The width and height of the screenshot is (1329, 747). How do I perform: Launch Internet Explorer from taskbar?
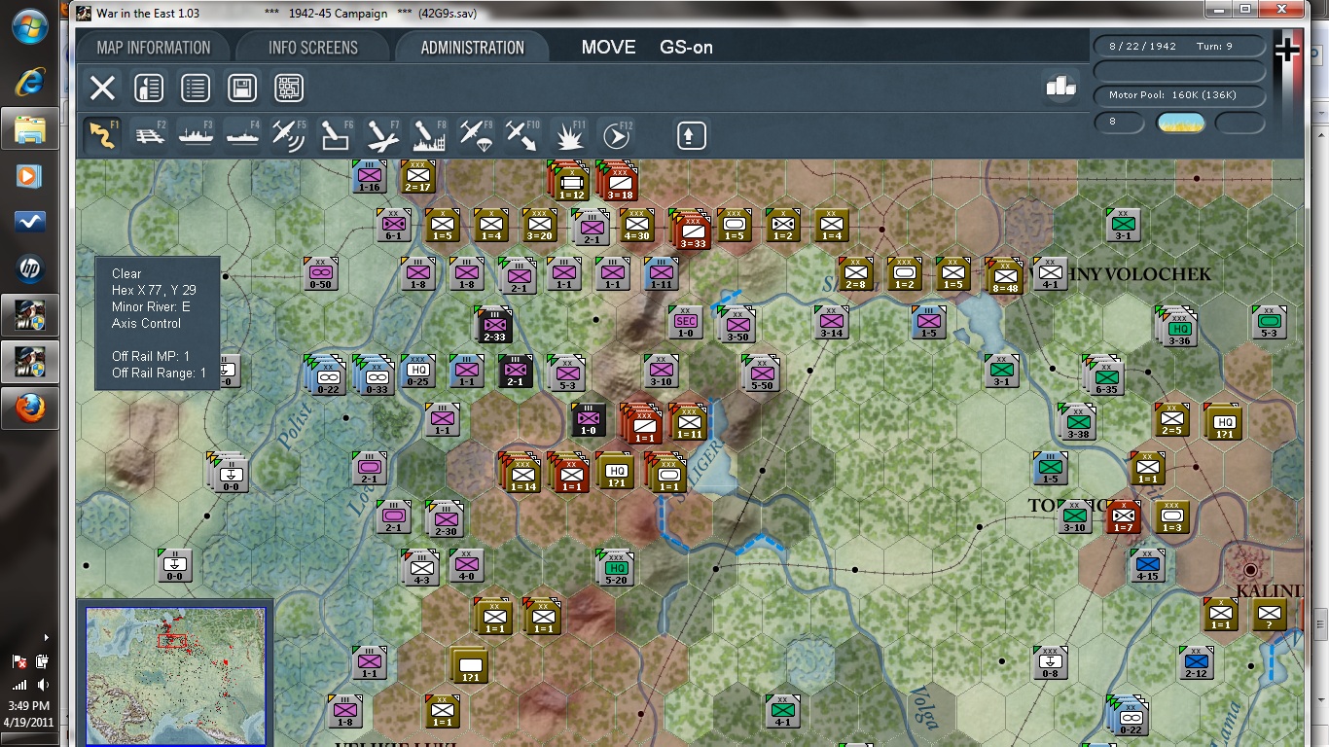click(30, 81)
